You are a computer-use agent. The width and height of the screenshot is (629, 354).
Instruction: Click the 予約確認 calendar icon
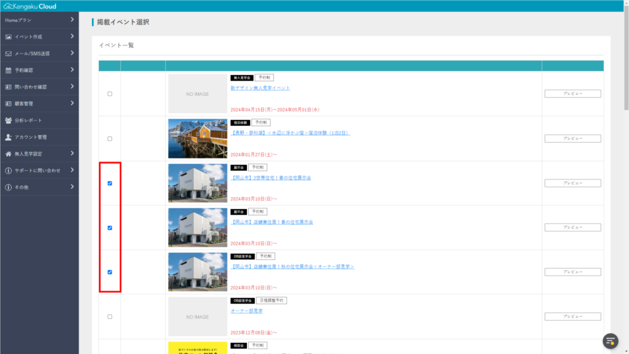coord(9,70)
